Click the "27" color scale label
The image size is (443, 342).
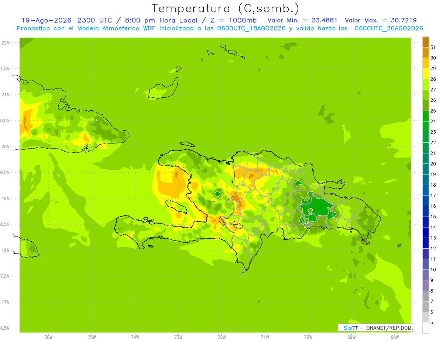coord(433,90)
